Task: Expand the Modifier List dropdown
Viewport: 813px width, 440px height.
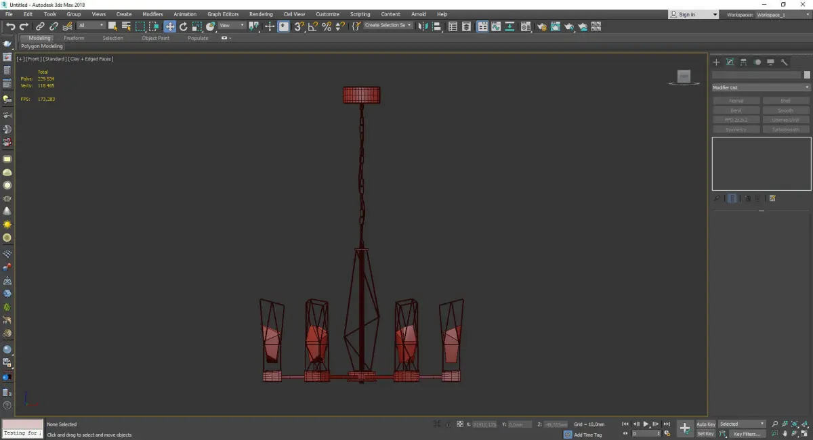Action: tap(761, 87)
